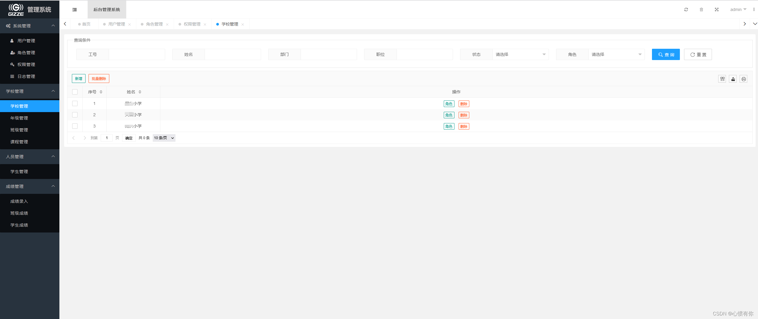The height and width of the screenshot is (319, 758).
Task: Focus the page number jump input
Action: tap(107, 138)
